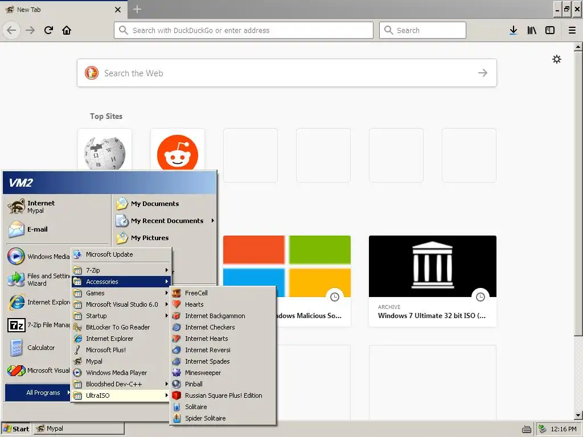583x437 pixels.
Task: Click the Search the Web field
Action: [x=287, y=73]
